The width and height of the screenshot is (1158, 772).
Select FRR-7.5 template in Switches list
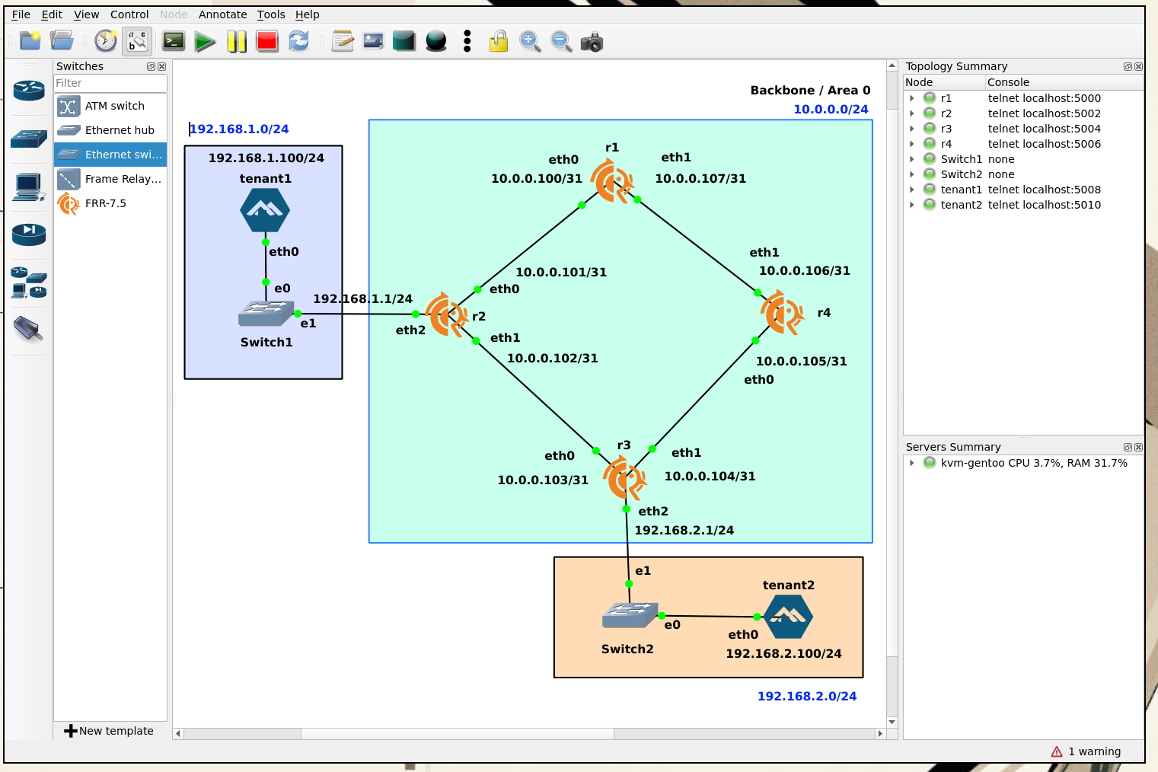[x=106, y=203]
